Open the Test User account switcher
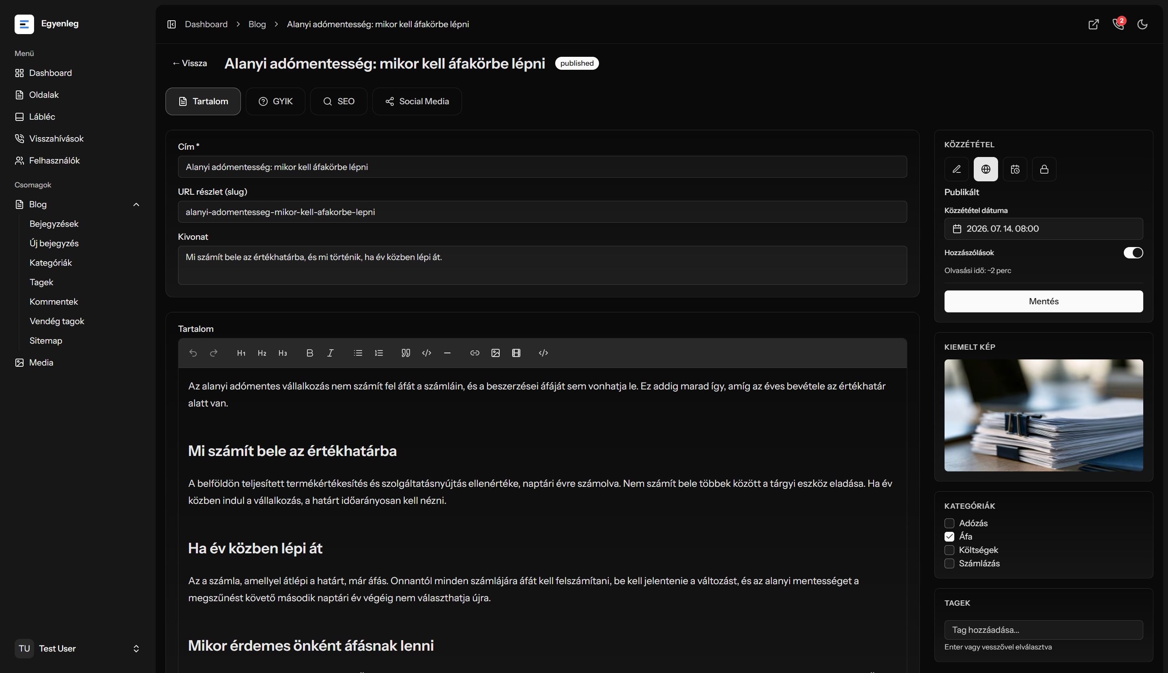The height and width of the screenshot is (673, 1168). pyautogui.click(x=77, y=649)
